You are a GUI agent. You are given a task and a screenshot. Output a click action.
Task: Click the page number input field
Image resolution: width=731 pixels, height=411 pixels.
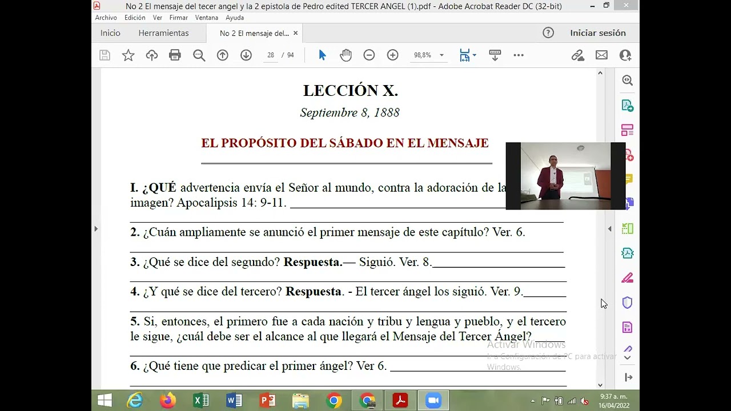click(271, 55)
